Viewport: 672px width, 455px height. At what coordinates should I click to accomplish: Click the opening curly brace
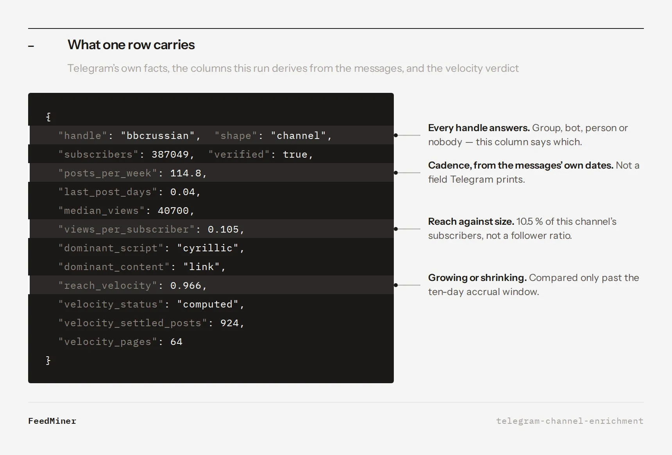click(48, 117)
